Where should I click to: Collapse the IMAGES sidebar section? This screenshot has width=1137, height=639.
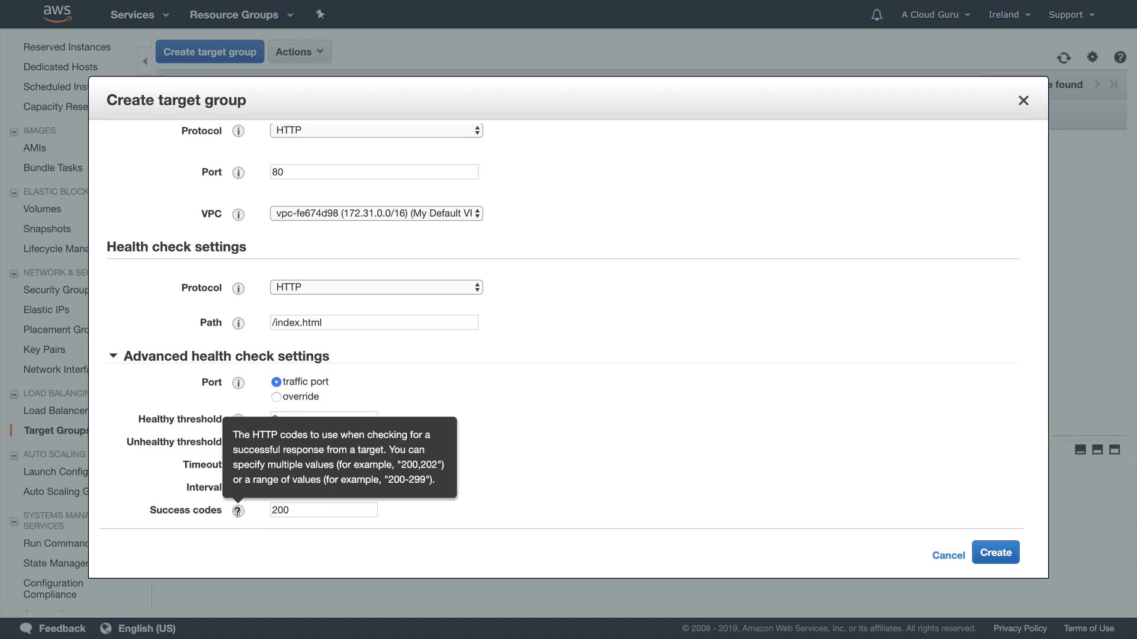[14, 131]
